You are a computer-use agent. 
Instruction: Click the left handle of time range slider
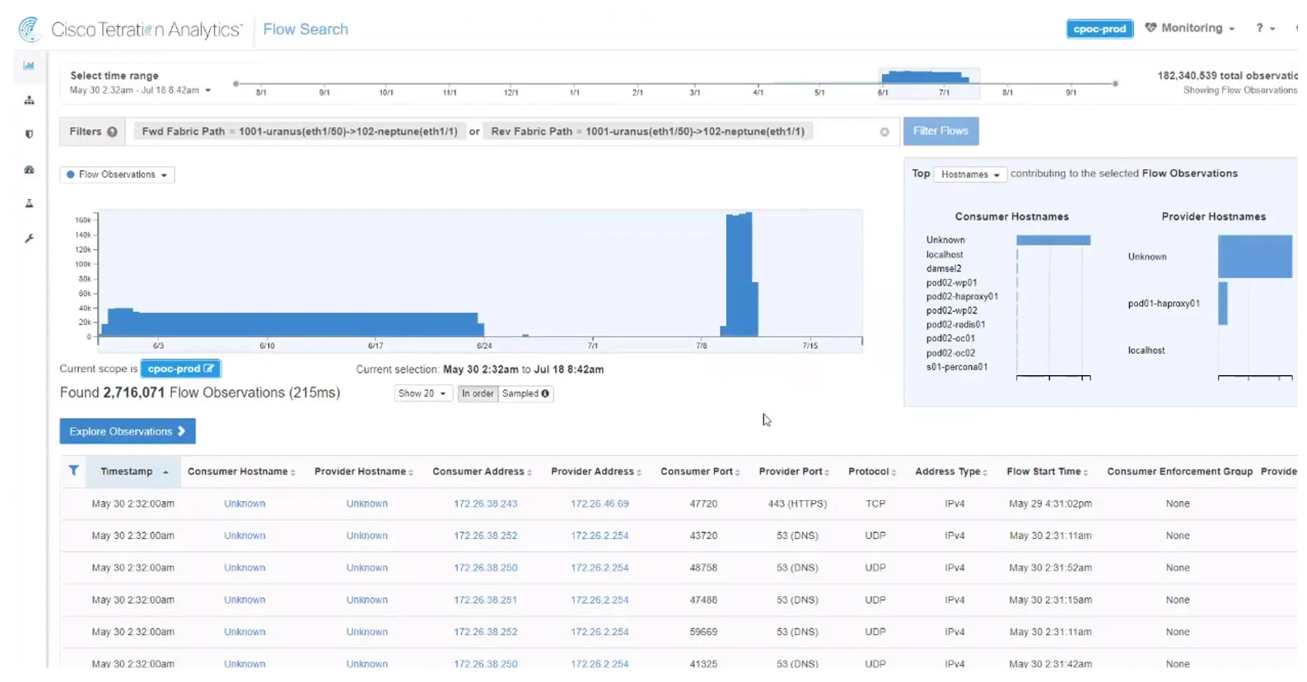(x=236, y=84)
